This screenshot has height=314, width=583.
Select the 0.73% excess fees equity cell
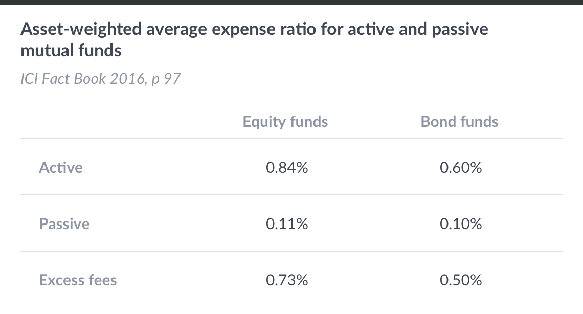click(287, 280)
